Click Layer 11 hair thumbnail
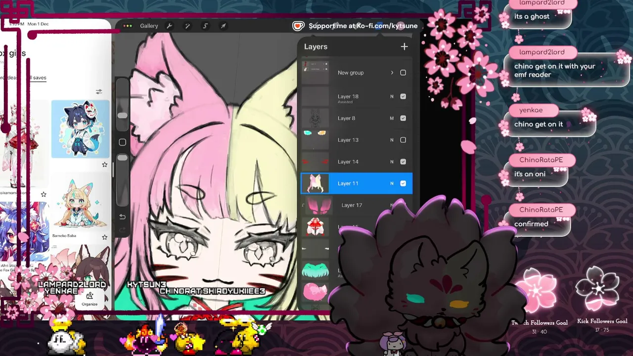Viewport: 633px width, 356px height. 316,183
